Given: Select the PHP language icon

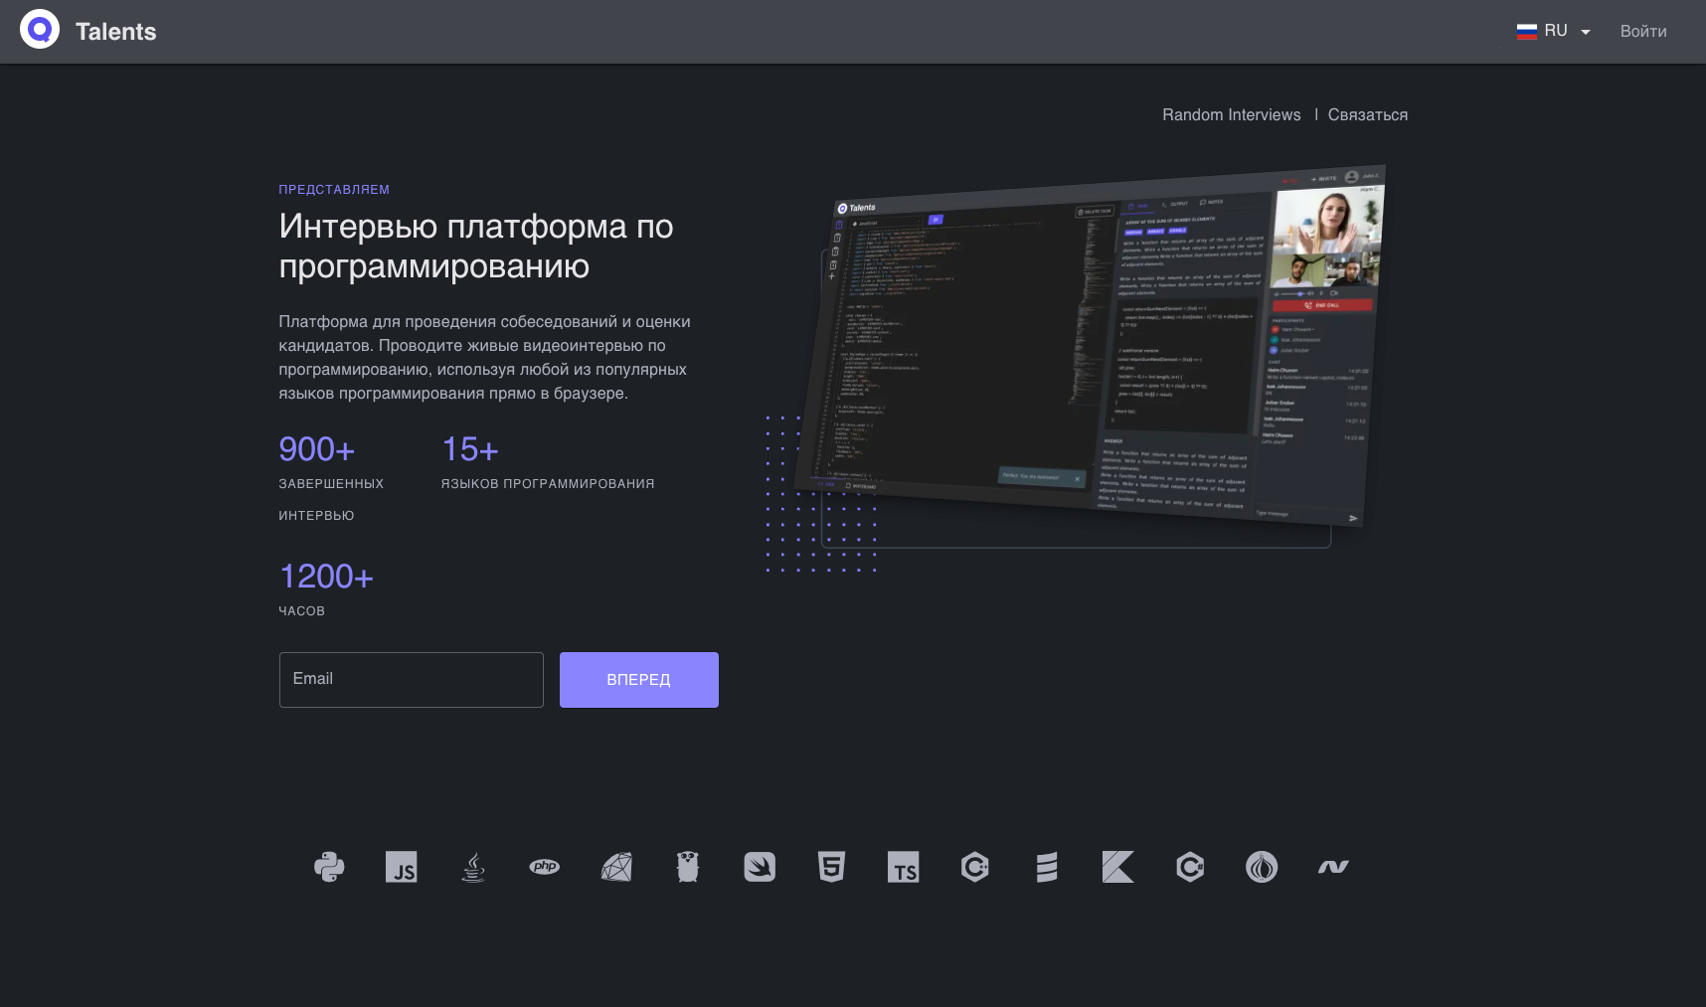Looking at the screenshot, I should (x=545, y=867).
